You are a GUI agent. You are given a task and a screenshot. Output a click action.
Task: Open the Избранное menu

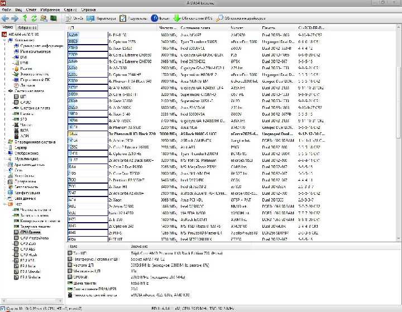(50, 9)
